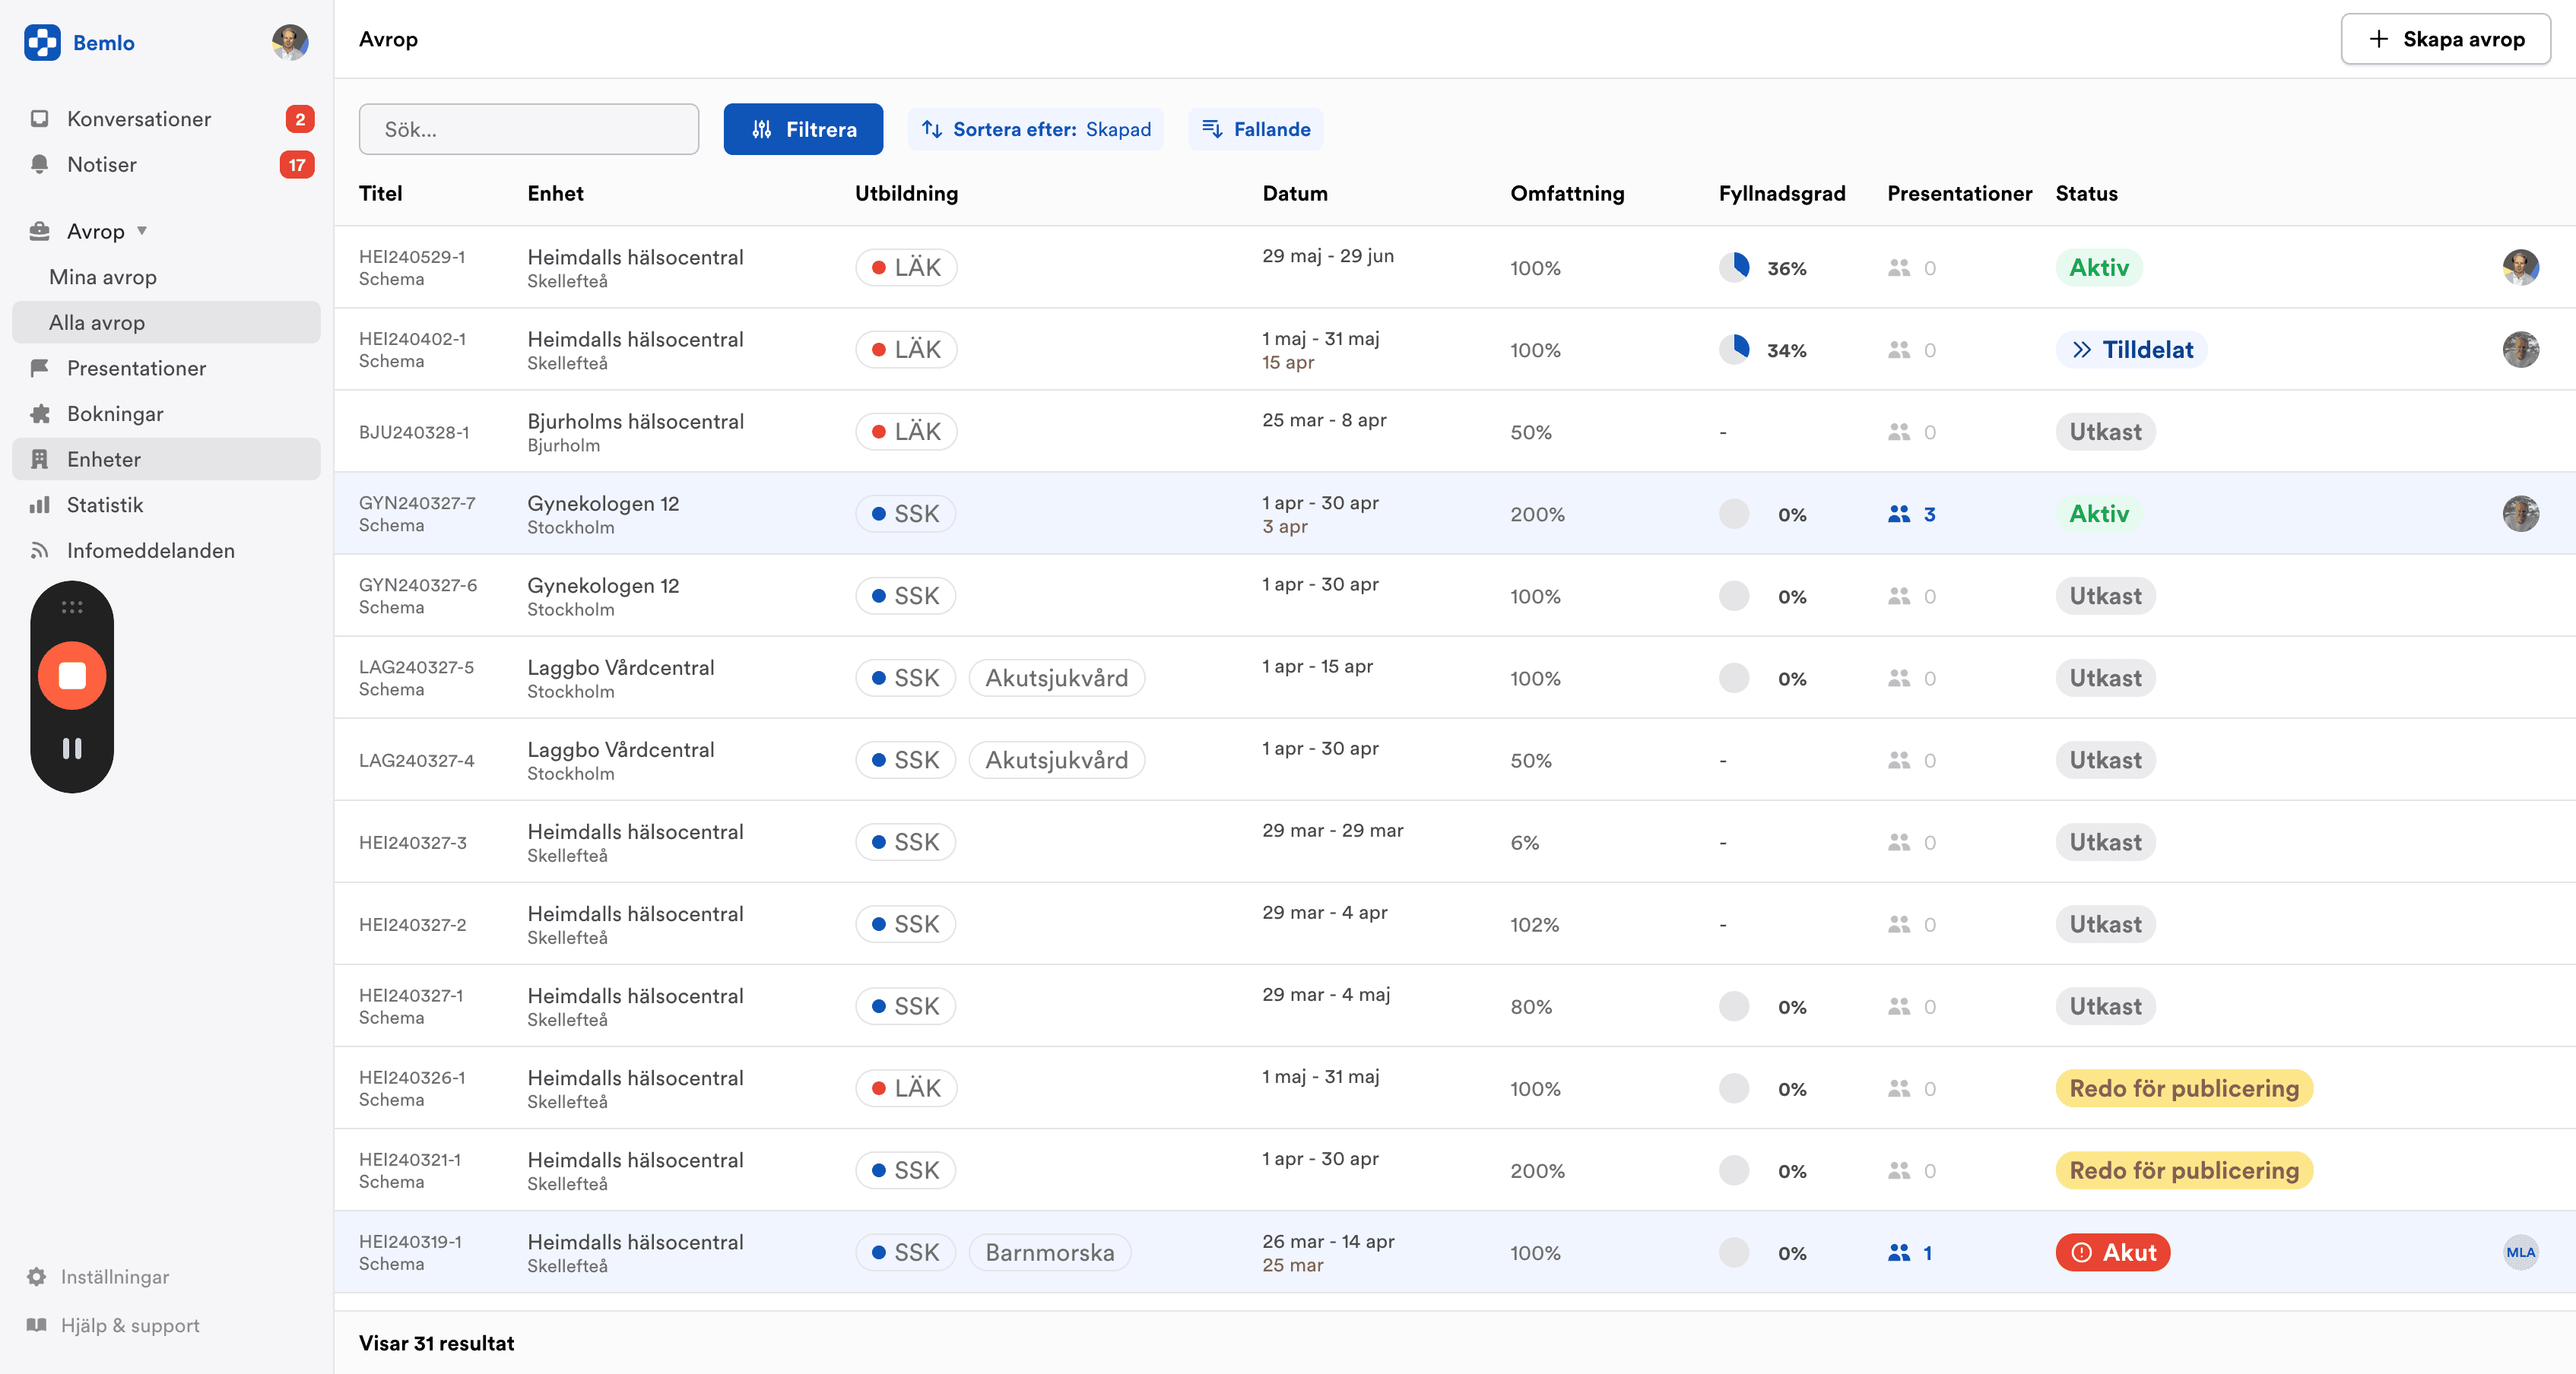Screen dimensions: 2576x1374
Task: Click Tilldelat status badge on HEI240402-1
Action: coord(2132,350)
